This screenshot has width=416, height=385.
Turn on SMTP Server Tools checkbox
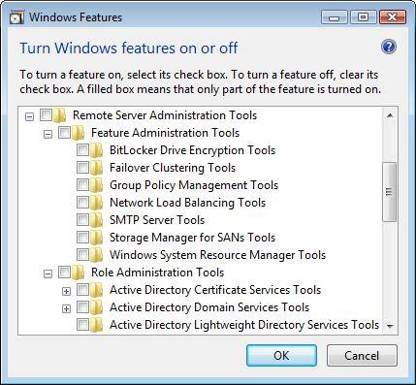[82, 220]
